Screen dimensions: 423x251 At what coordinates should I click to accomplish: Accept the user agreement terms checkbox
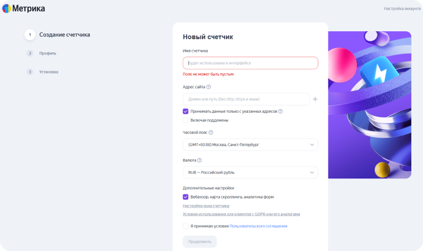186,226
